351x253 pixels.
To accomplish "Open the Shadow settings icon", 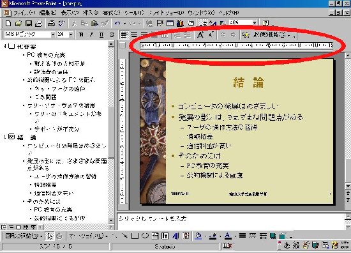I will click(x=273, y=236).
